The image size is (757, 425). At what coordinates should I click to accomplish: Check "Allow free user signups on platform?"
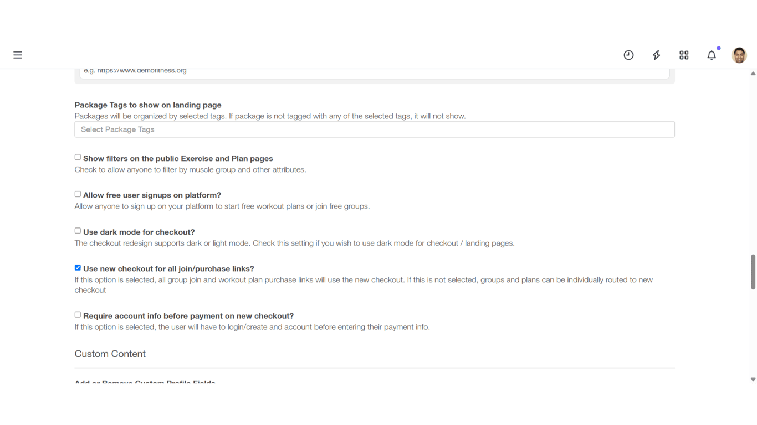pyautogui.click(x=78, y=194)
